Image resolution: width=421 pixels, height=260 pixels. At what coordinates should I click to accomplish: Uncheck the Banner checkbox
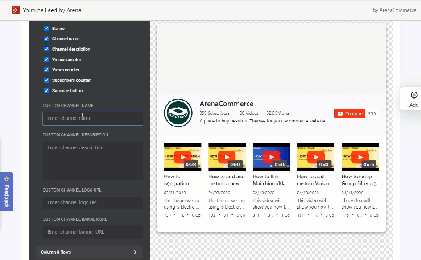coord(46,29)
